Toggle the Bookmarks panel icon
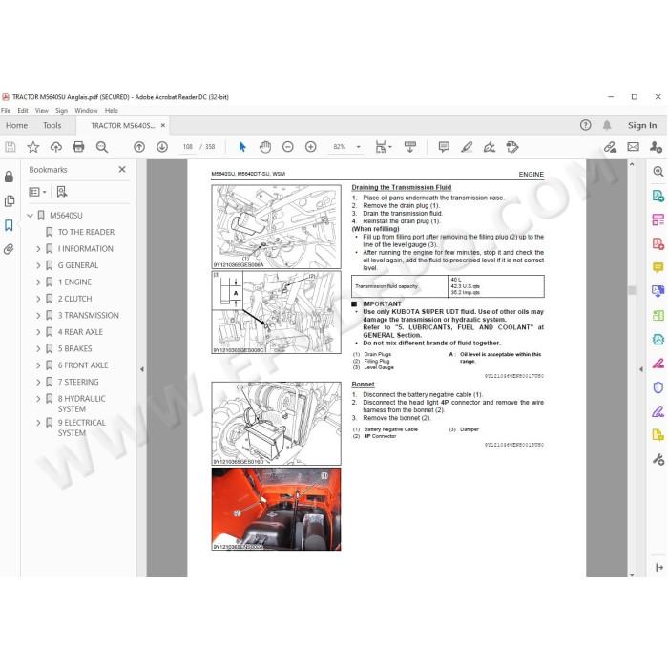 (x=9, y=225)
